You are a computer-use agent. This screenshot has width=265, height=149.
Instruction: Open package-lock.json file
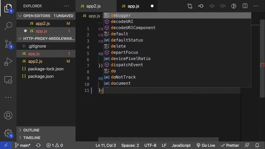pos(46,69)
